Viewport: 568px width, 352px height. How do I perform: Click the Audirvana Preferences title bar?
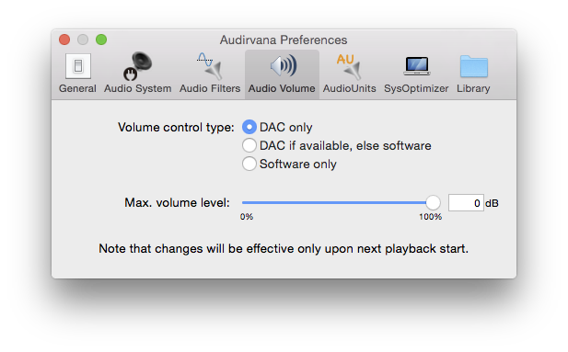click(284, 40)
